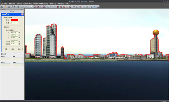
Task: Click the filled red box with X icon
Action: [x=45, y=7]
